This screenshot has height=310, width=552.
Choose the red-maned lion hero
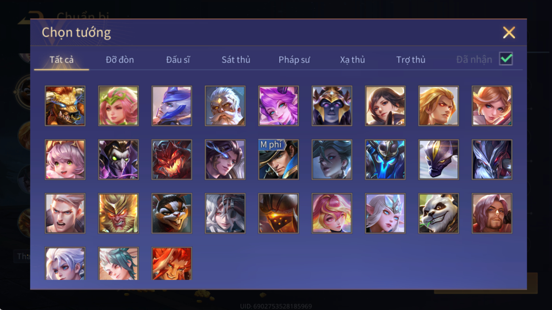(x=172, y=264)
